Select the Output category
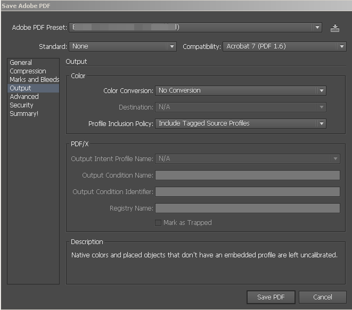352x310 pixels. (x=20, y=88)
